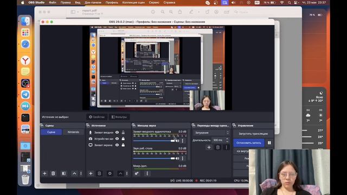Hide the Захват входного source with its eye icon
Screen dimensions: 347x195
[117, 132]
